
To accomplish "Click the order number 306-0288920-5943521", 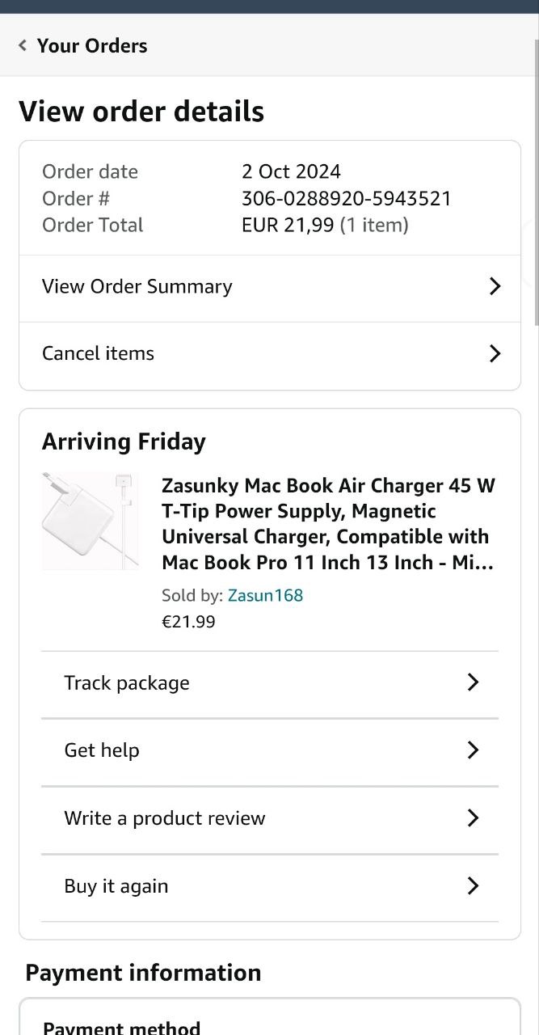I will [346, 198].
